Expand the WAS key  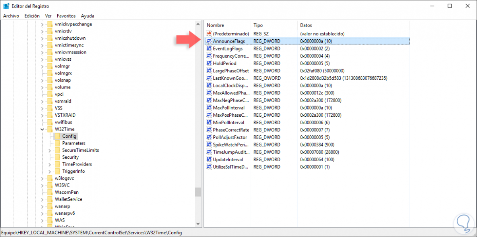(x=42, y=220)
